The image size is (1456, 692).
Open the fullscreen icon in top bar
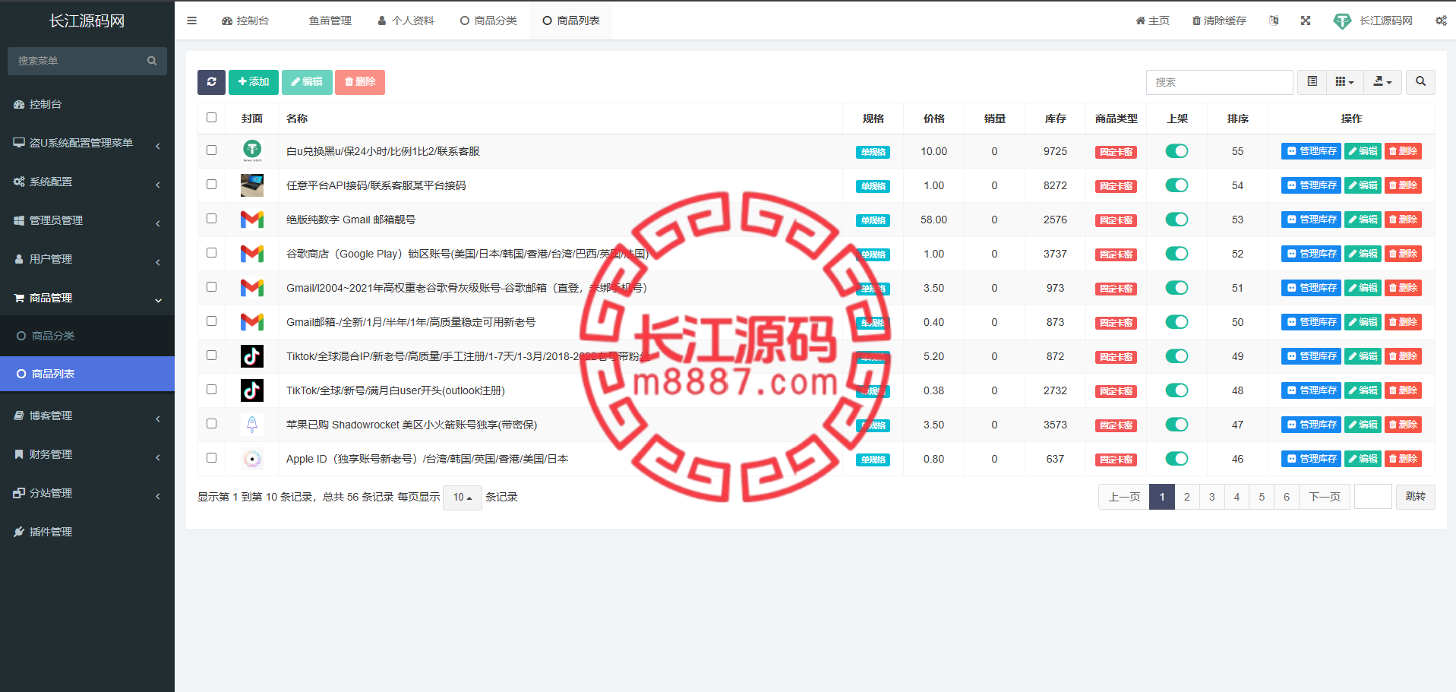click(1305, 21)
